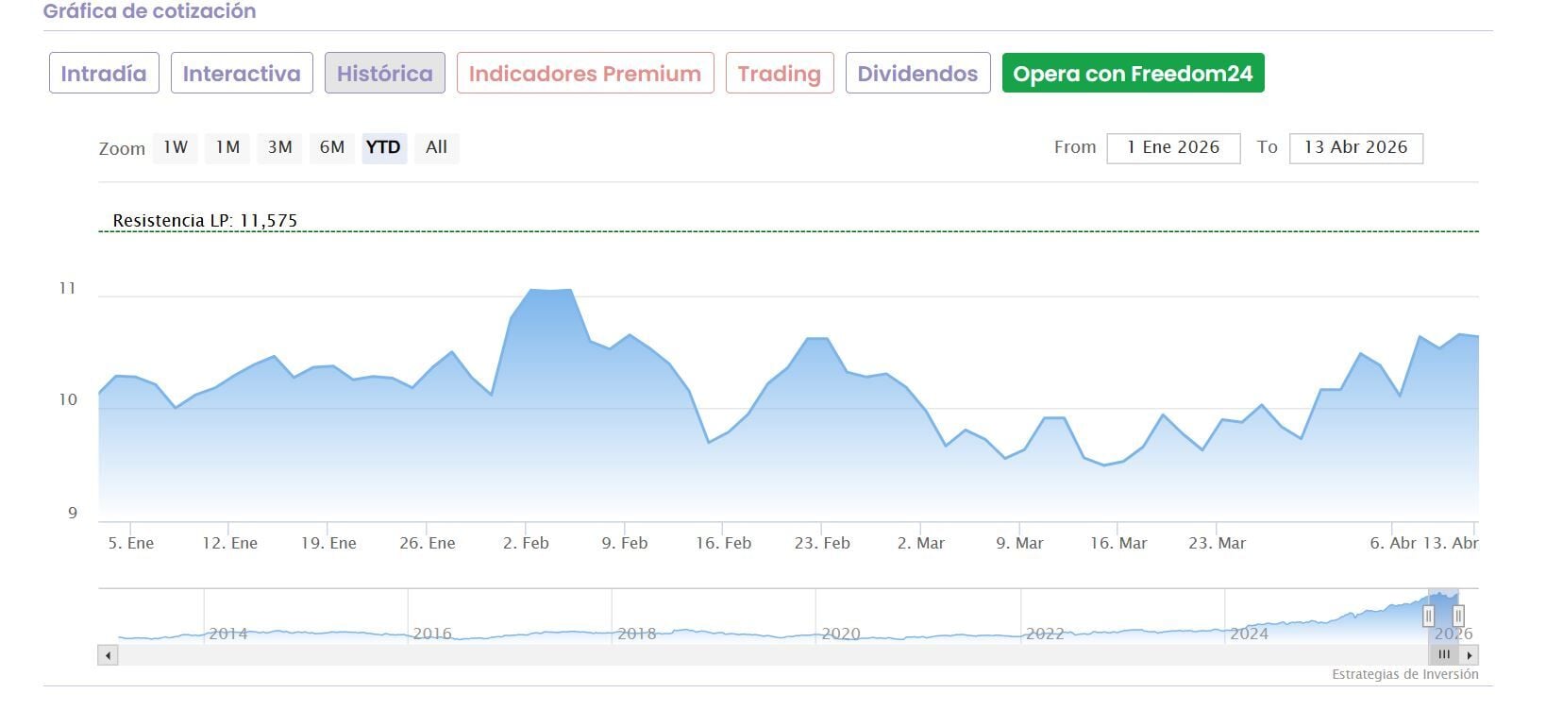Image resolution: width=1546 pixels, height=727 pixels.
Task: Click the navigator scroll-left arrow
Action: [109, 655]
